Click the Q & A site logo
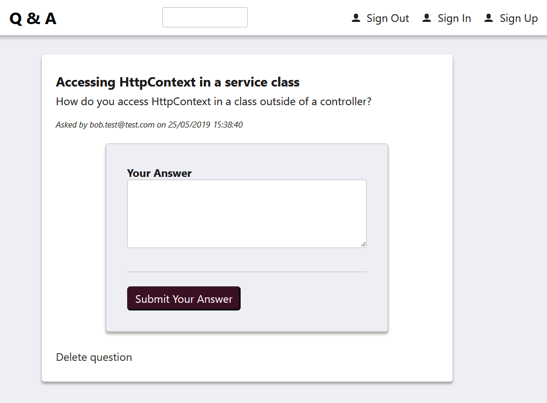Image resolution: width=547 pixels, height=403 pixels. 33,19
